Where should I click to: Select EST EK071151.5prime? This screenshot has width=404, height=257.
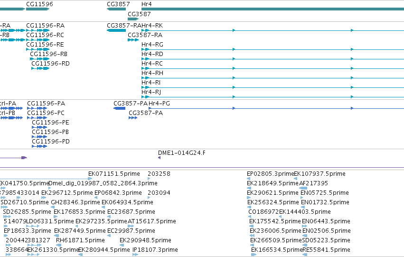coord(114,174)
